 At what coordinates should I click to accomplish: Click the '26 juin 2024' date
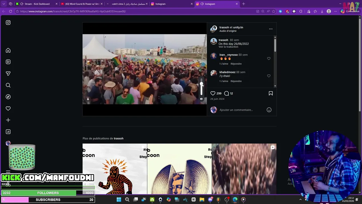pyautogui.click(x=217, y=99)
